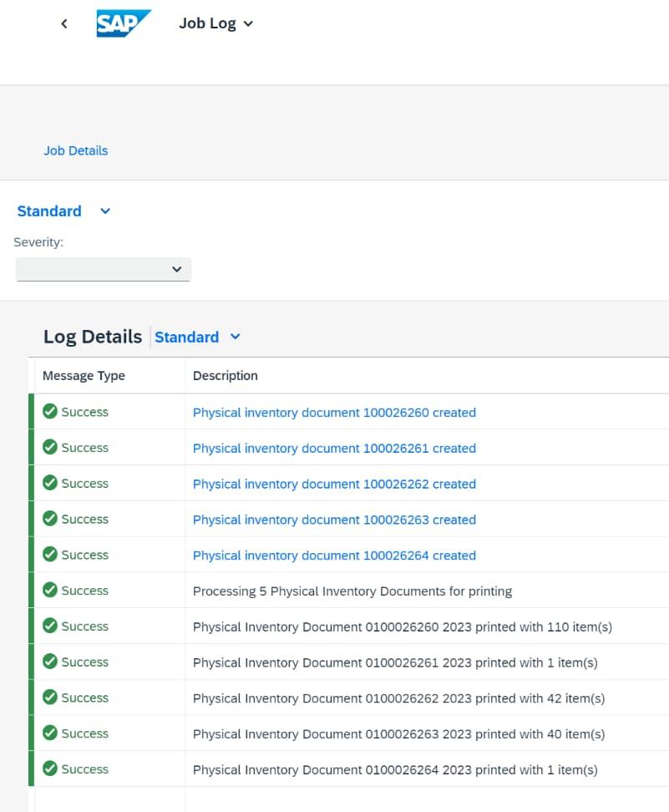Click success icon for 110 item(s) printed row
Image resolution: width=669 pixels, height=812 pixels.
[x=50, y=627]
